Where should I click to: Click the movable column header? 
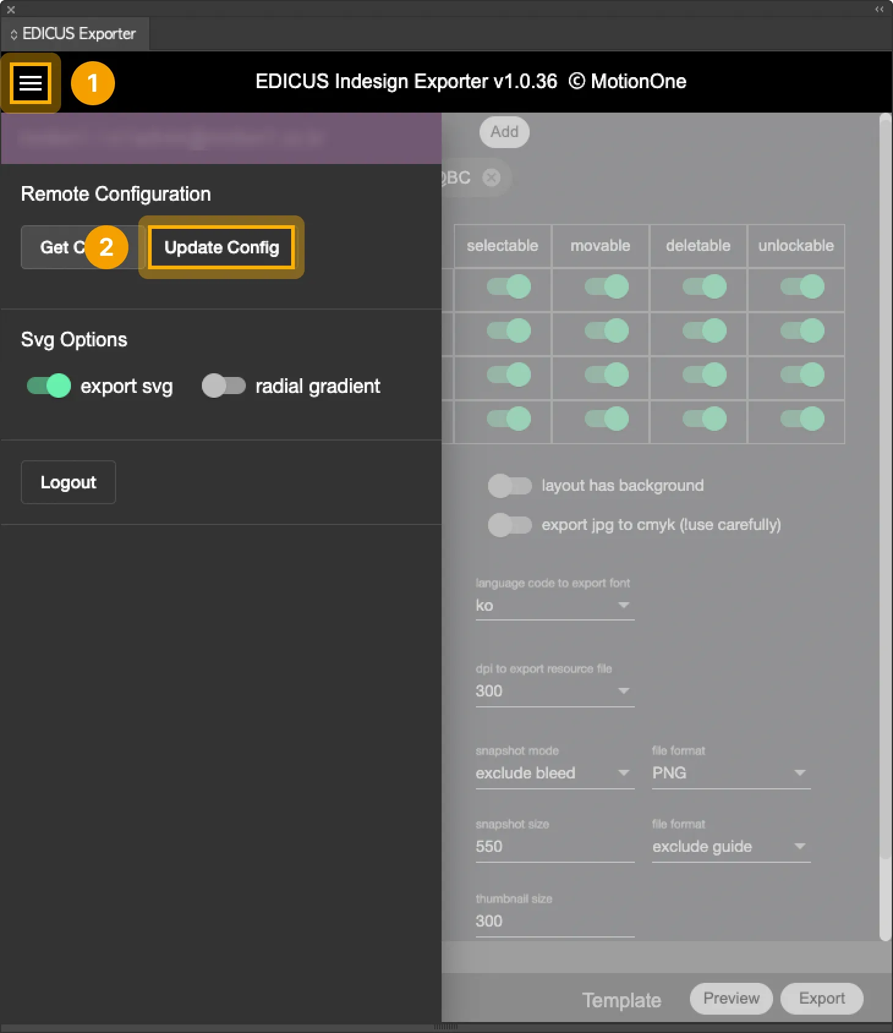601,245
